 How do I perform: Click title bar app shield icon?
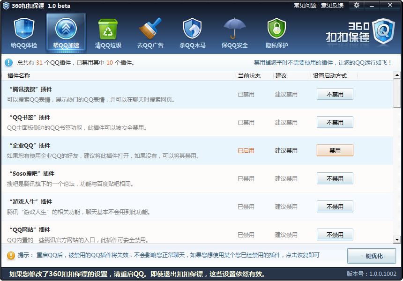pyautogui.click(x=6, y=6)
